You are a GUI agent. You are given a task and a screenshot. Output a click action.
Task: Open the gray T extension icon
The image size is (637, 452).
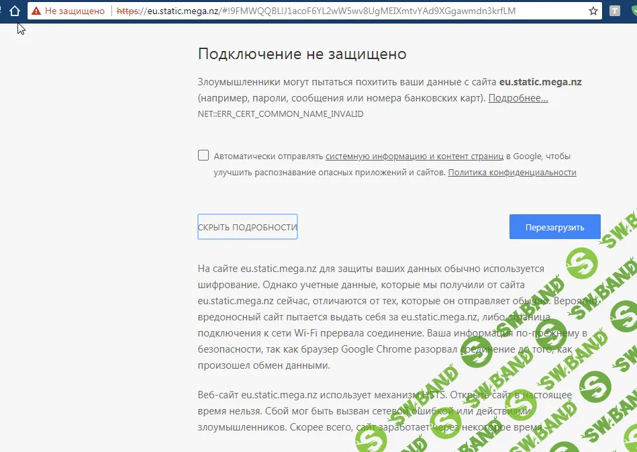614,11
